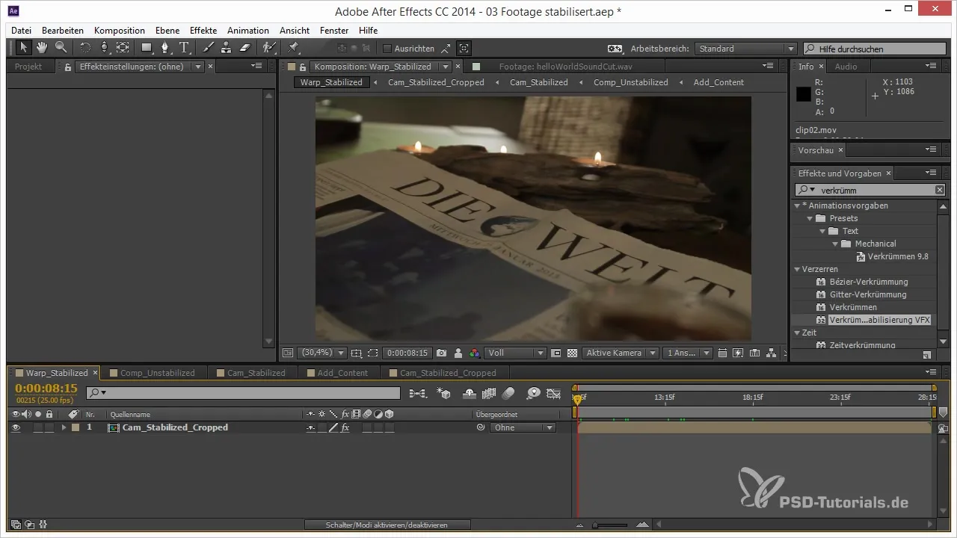Select the Hand tool
This screenshot has width=957, height=538.
[x=43, y=48]
